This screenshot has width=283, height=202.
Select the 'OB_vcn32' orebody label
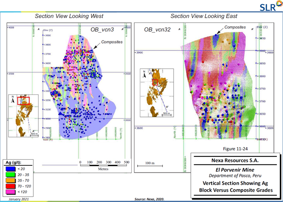point(157,29)
